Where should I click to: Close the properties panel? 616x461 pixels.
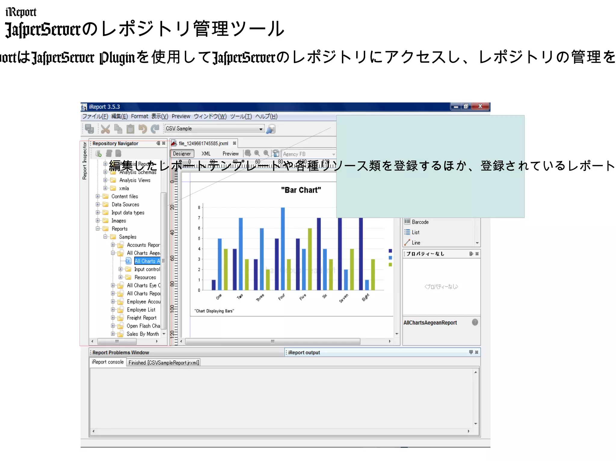(477, 254)
